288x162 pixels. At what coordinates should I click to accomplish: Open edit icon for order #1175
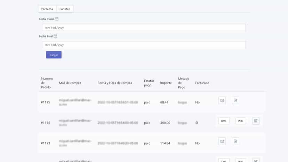235,100
